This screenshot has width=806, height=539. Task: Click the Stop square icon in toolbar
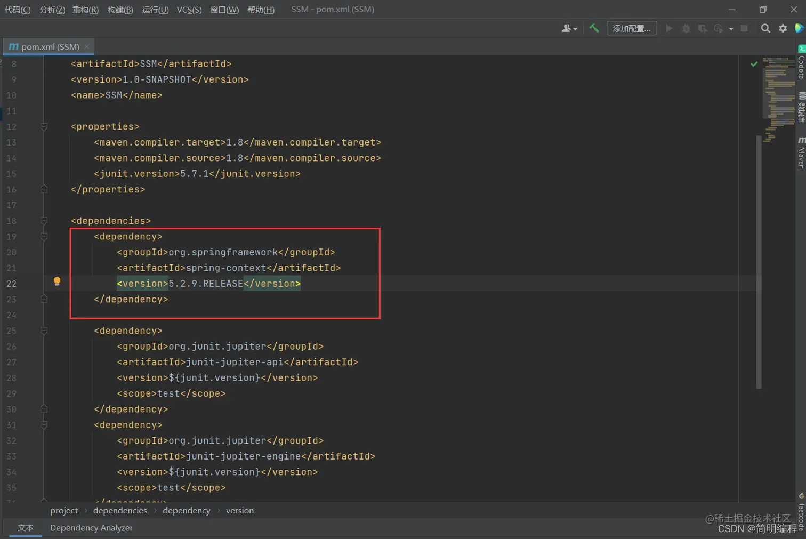pyautogui.click(x=744, y=28)
